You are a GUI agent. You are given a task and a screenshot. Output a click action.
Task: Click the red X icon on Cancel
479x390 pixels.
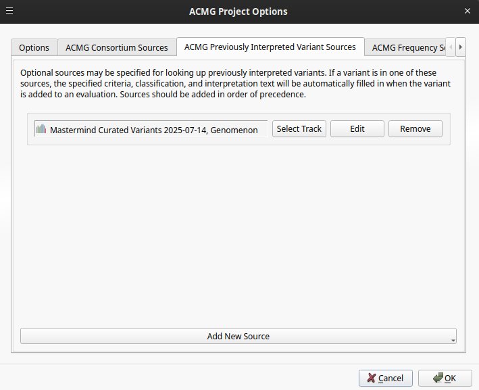pyautogui.click(x=371, y=379)
